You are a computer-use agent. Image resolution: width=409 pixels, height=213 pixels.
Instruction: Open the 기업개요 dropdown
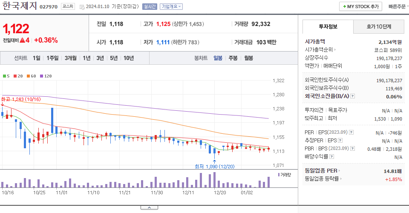tap(171, 6)
